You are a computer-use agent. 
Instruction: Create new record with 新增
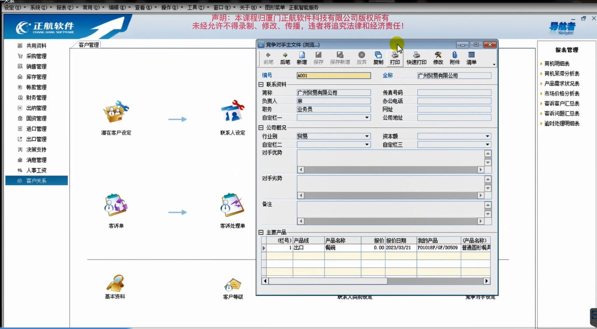tap(302, 58)
